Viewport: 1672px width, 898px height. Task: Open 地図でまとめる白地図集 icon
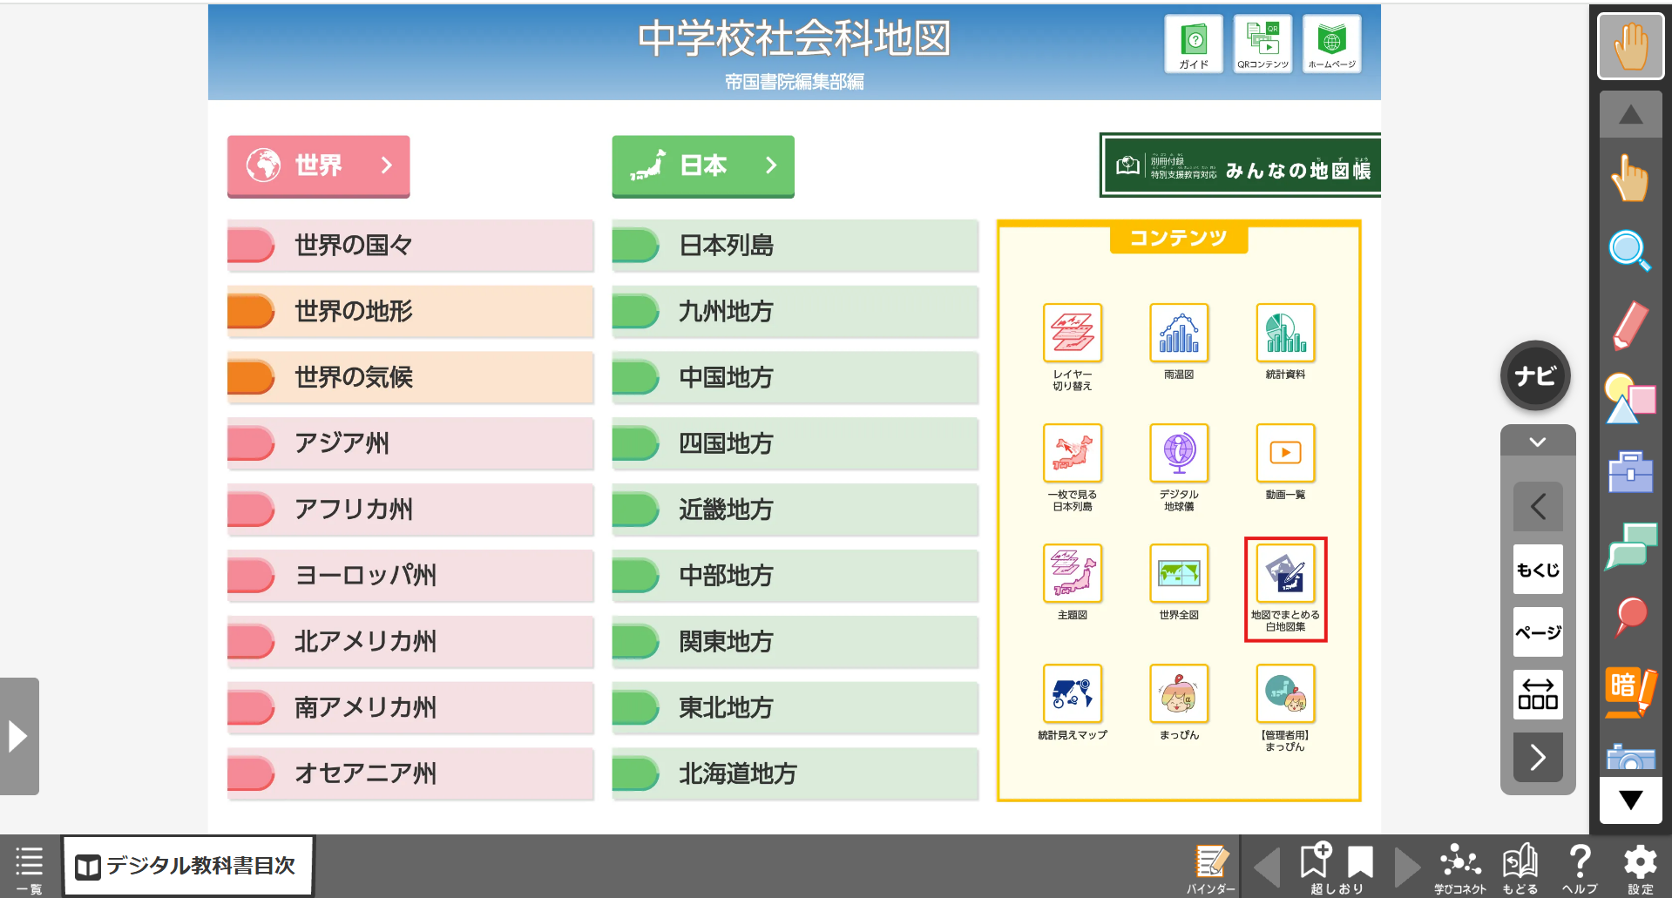[1285, 574]
